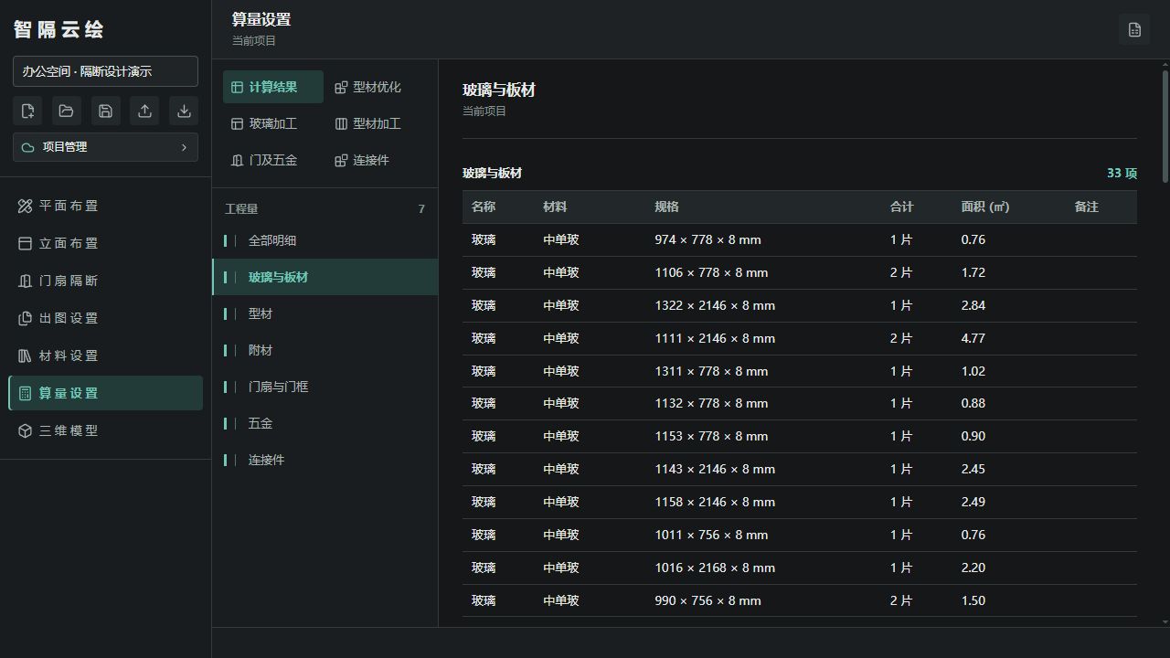Expand the 项目管理 section
The height and width of the screenshot is (658, 1170).
[x=105, y=147]
